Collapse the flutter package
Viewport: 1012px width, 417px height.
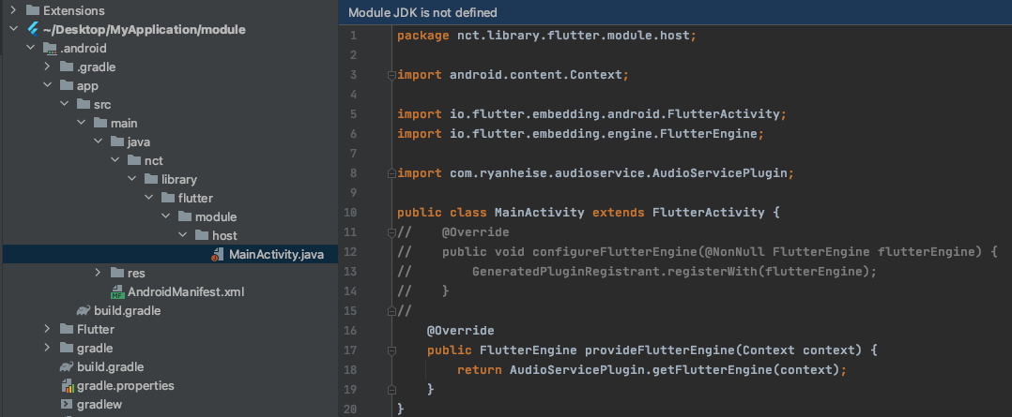tap(147, 198)
